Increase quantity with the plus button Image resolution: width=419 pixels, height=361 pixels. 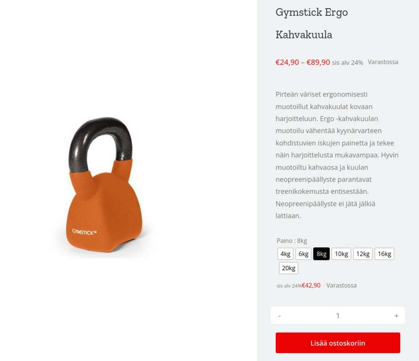[x=396, y=316]
